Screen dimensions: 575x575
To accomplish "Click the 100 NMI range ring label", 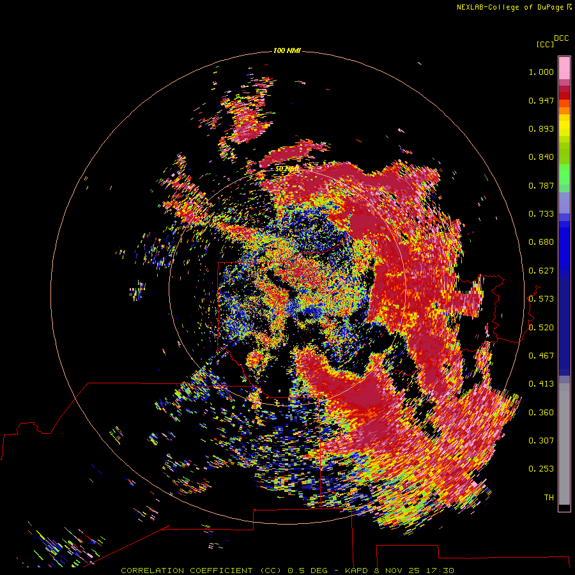I will click(287, 50).
